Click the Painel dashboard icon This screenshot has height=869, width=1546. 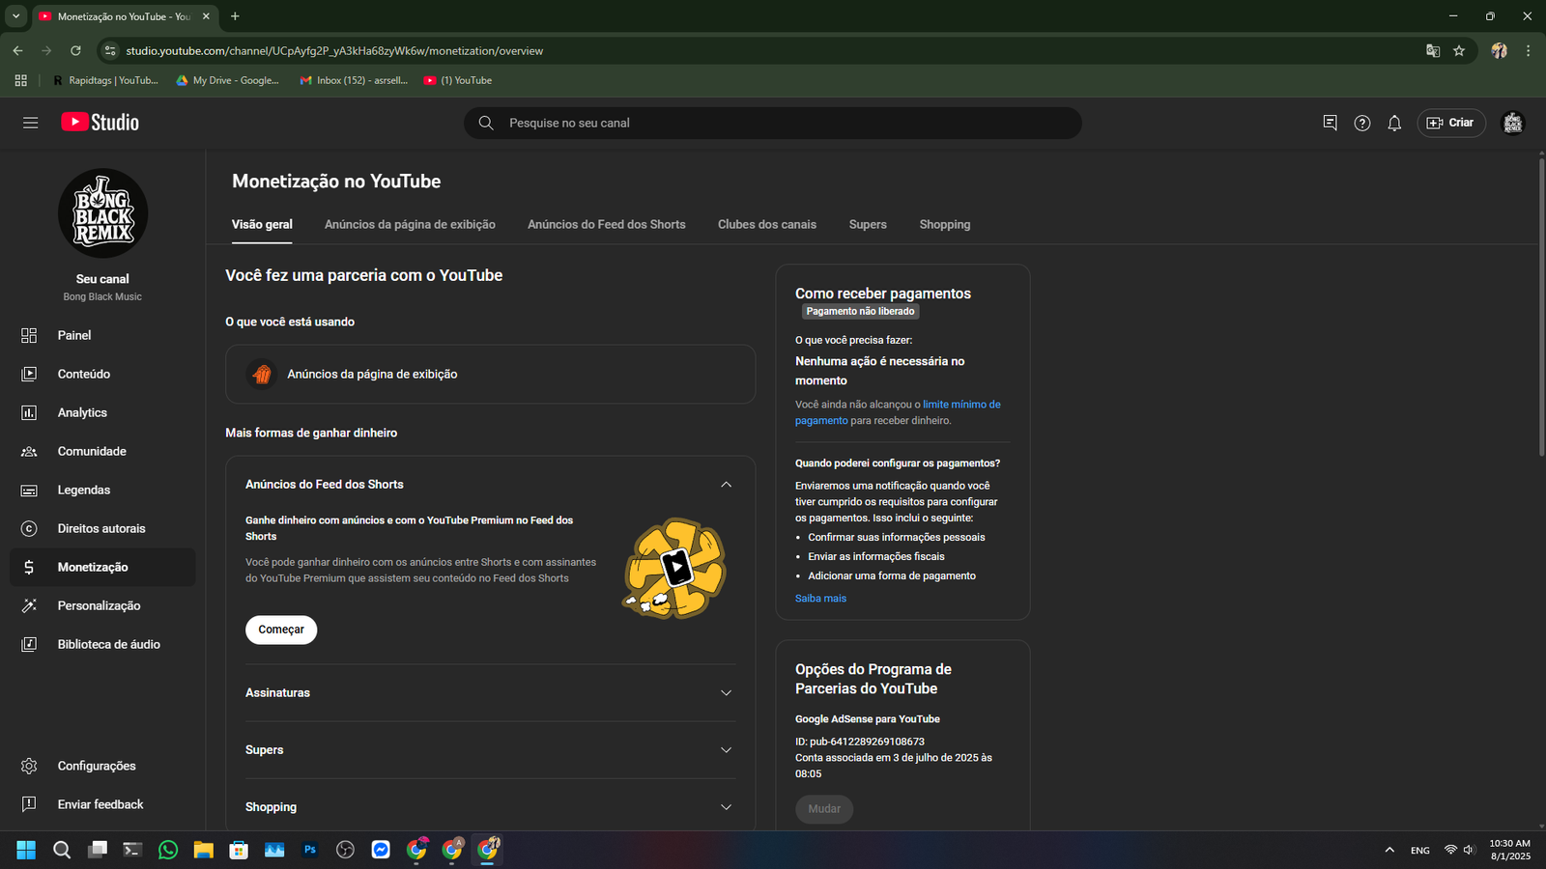coord(29,335)
